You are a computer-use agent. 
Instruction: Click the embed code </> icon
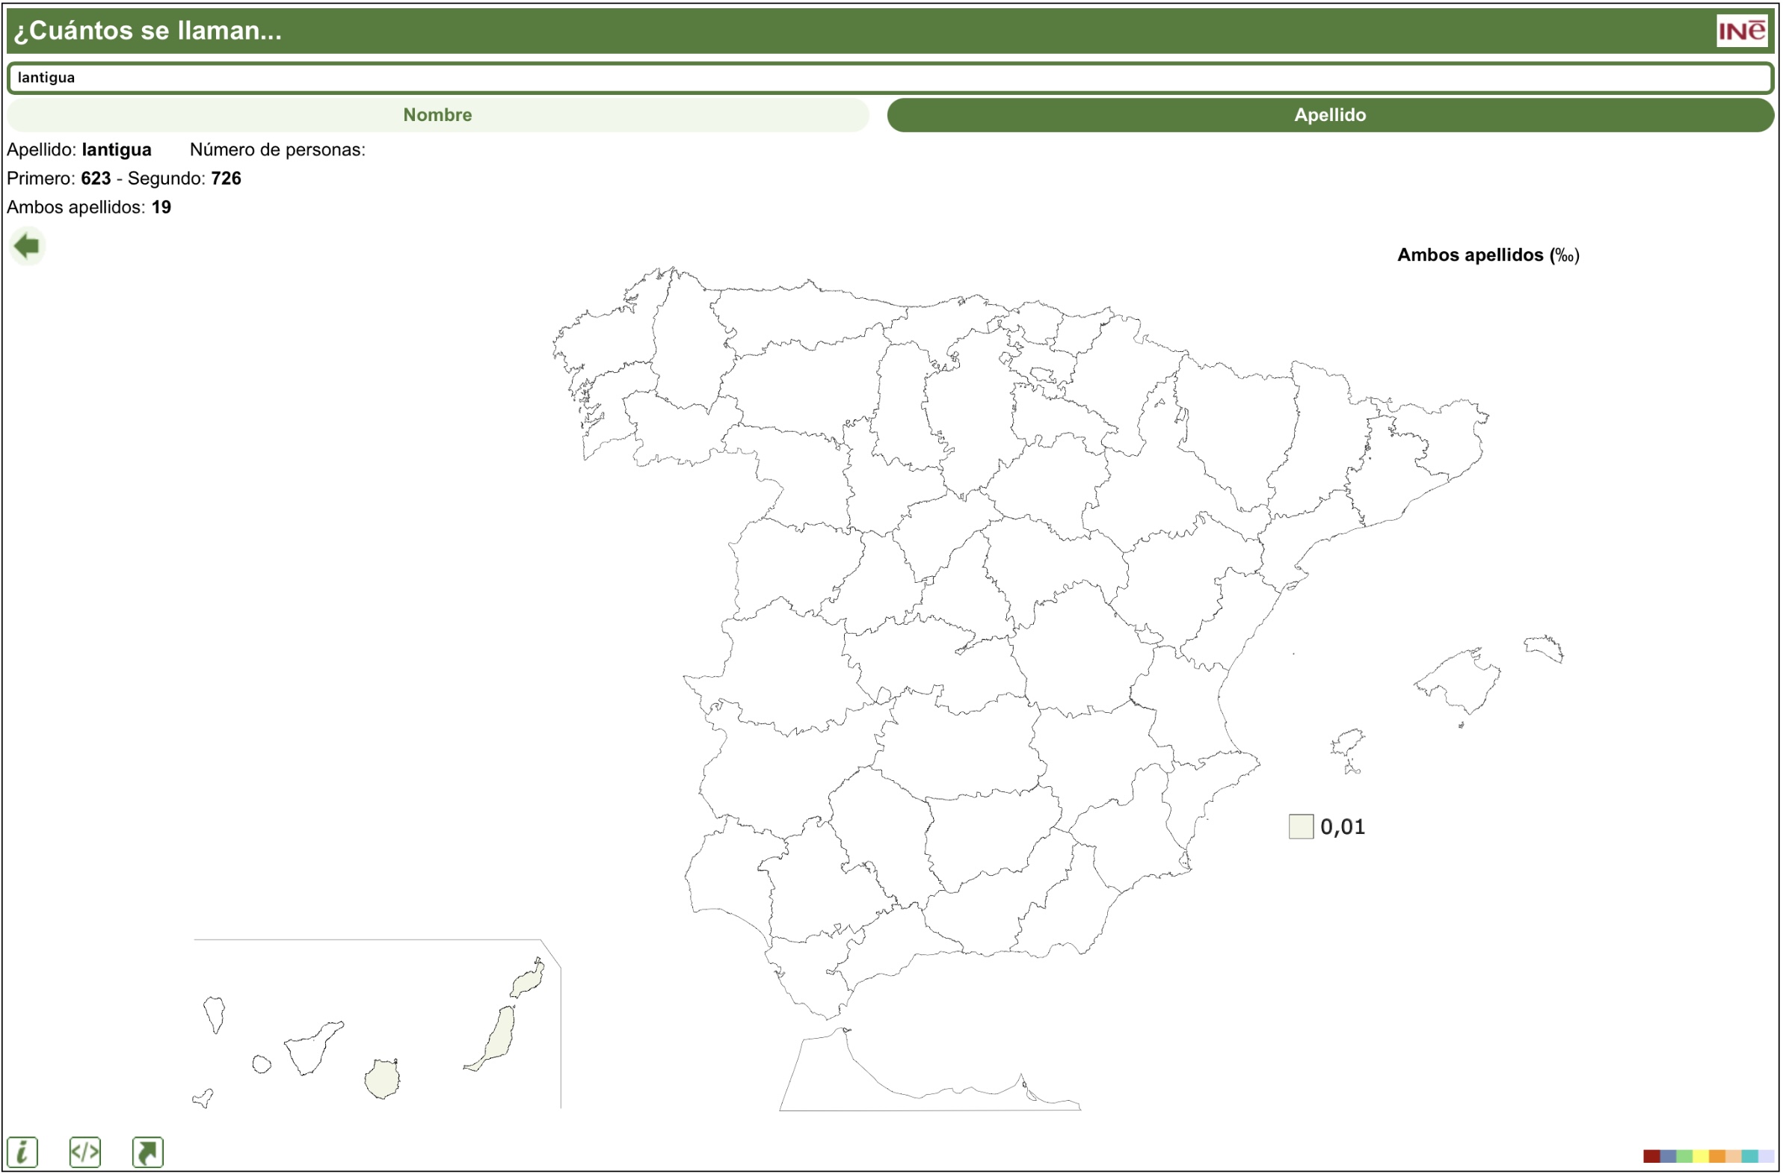tap(84, 1152)
